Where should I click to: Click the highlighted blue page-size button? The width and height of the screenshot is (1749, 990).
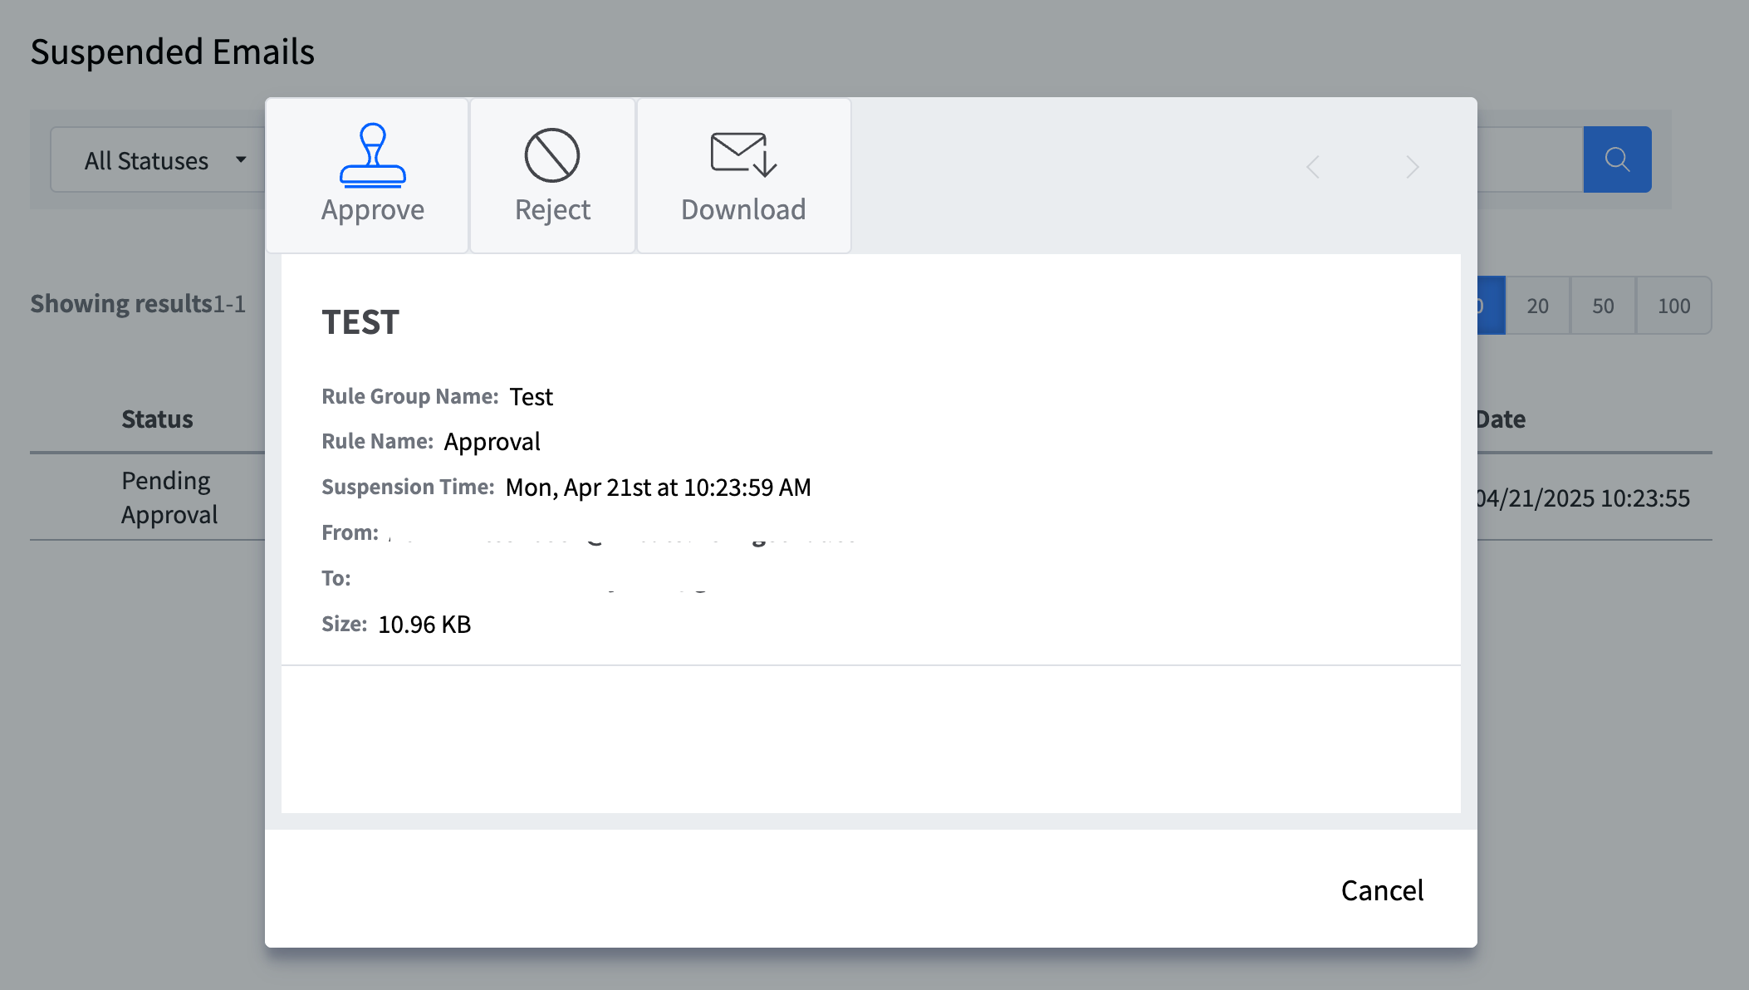[1492, 306]
